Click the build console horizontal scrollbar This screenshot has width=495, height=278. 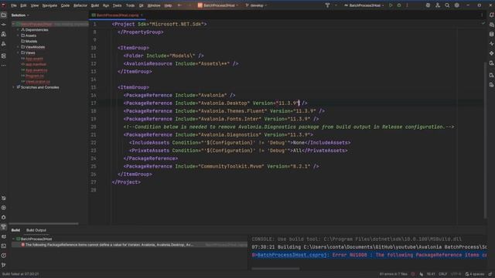point(275,269)
